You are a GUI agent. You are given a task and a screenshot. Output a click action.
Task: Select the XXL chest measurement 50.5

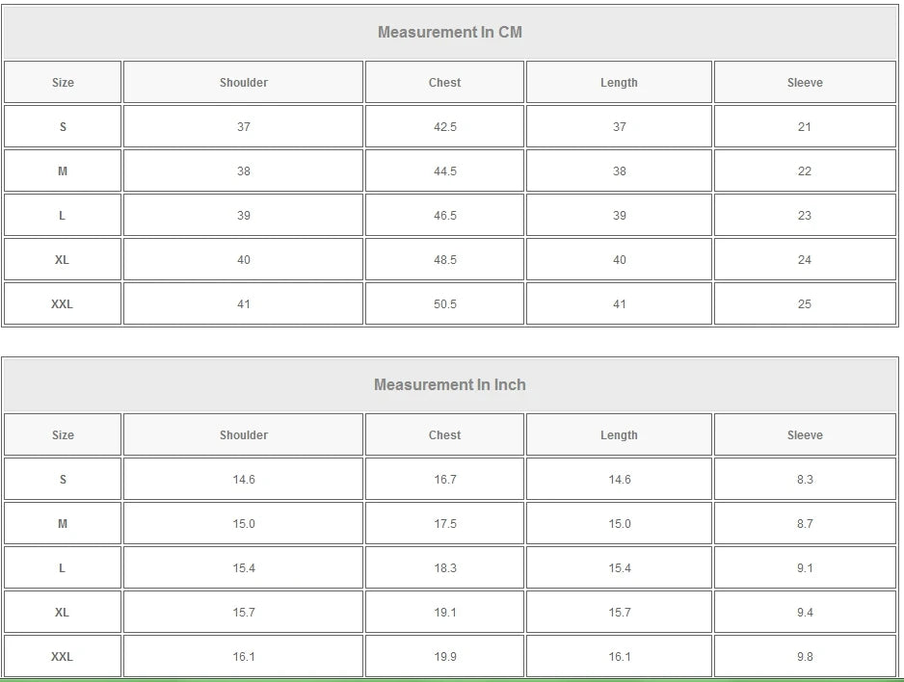(x=445, y=304)
